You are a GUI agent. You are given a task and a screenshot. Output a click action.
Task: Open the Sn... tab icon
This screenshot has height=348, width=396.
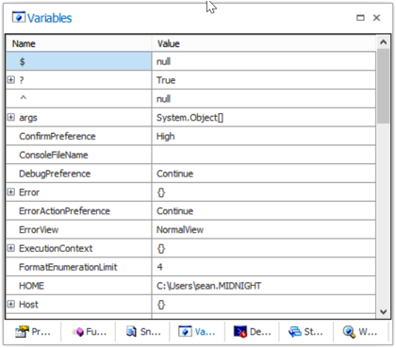pyautogui.click(x=131, y=332)
